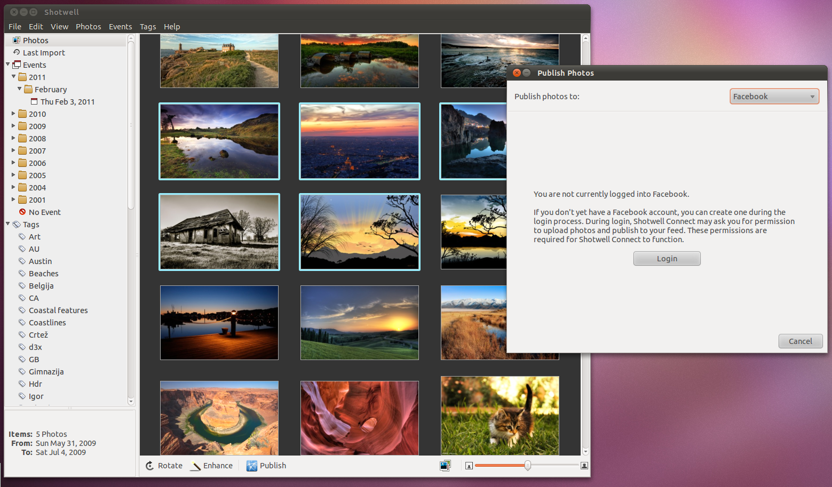Open the Facebook publishing service dropdown
The image size is (832, 487).
click(774, 97)
